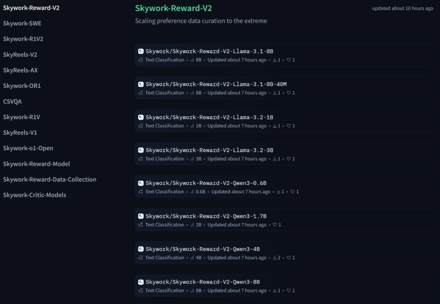This screenshot has height=304, width=440.
Task: Click the Text Classification icon under Llama-3.1-8B model
Action: tap(141, 60)
